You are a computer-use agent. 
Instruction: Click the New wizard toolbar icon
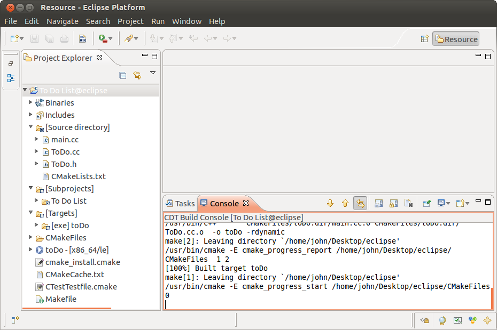[14, 38]
